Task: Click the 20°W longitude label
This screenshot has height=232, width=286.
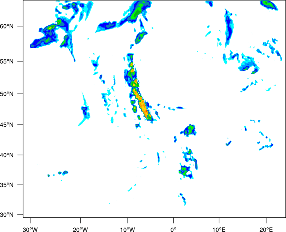Action: pyautogui.click(x=80, y=229)
